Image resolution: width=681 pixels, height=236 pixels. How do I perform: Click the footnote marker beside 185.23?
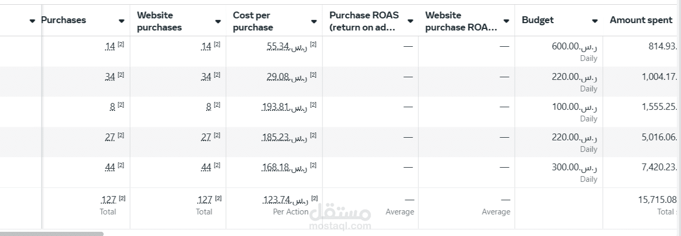pyautogui.click(x=313, y=136)
